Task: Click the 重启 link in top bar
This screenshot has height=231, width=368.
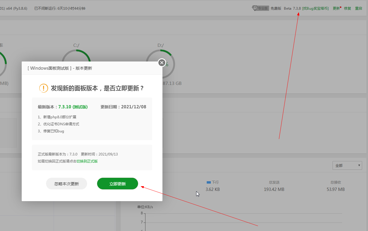Action: coord(359,8)
